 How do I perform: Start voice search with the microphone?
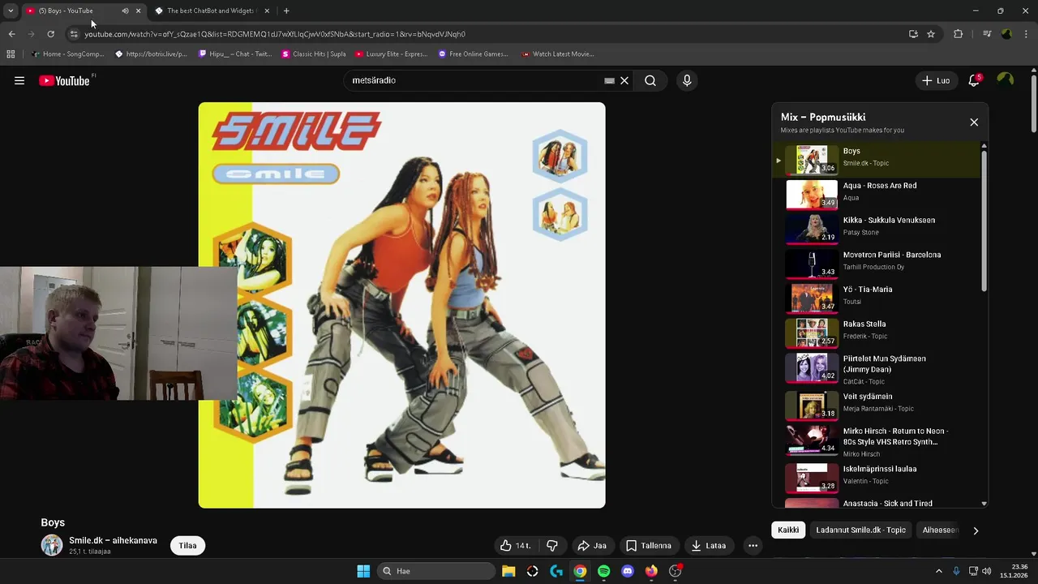pyautogui.click(x=687, y=80)
